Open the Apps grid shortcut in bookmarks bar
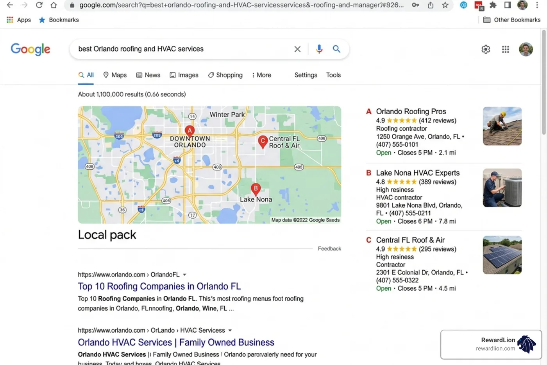Image resolution: width=547 pixels, height=365 pixels. [x=18, y=20]
